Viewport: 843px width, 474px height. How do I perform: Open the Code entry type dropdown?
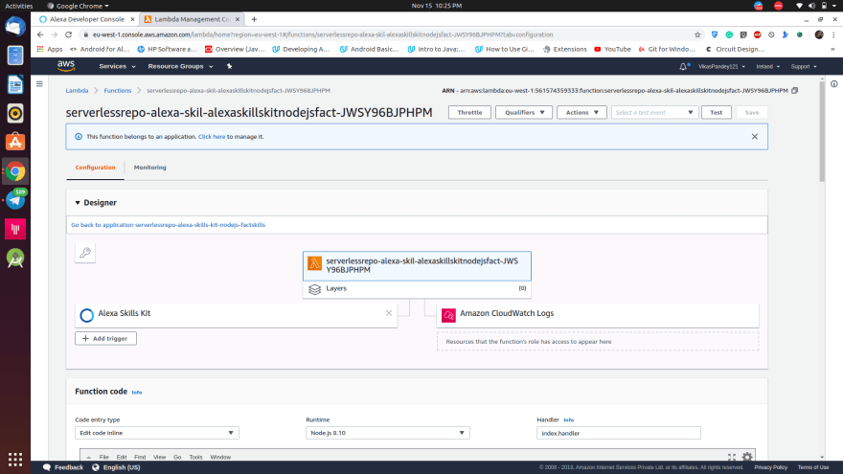157,433
